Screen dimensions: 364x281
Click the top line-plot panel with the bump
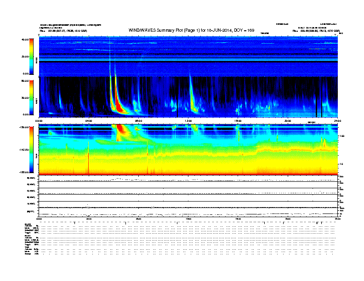(x=188, y=179)
